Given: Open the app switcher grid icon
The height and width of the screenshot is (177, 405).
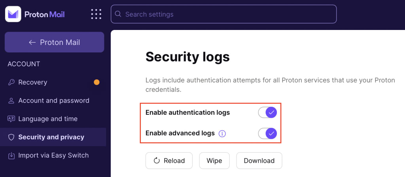Looking at the screenshot, I should 96,14.
